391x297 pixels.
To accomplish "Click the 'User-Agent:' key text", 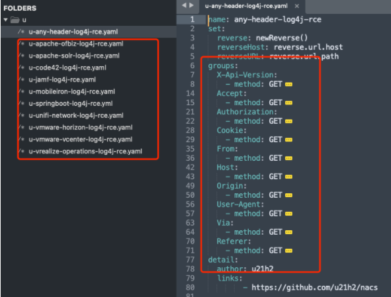I will 240,204.
